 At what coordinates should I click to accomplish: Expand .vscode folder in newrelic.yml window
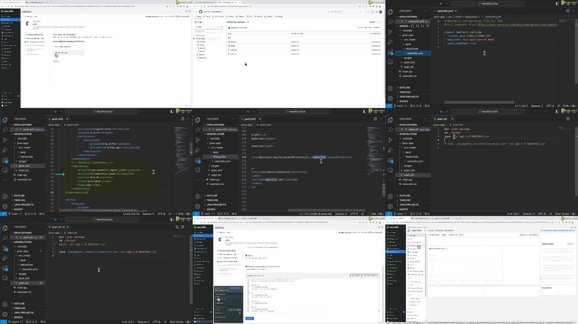407,31
